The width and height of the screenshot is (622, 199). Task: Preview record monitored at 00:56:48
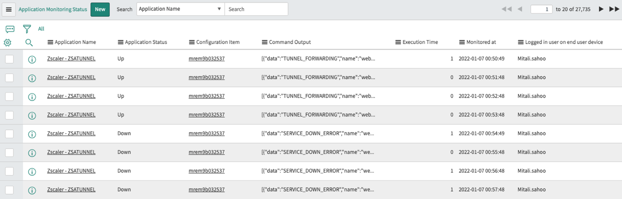point(32,171)
